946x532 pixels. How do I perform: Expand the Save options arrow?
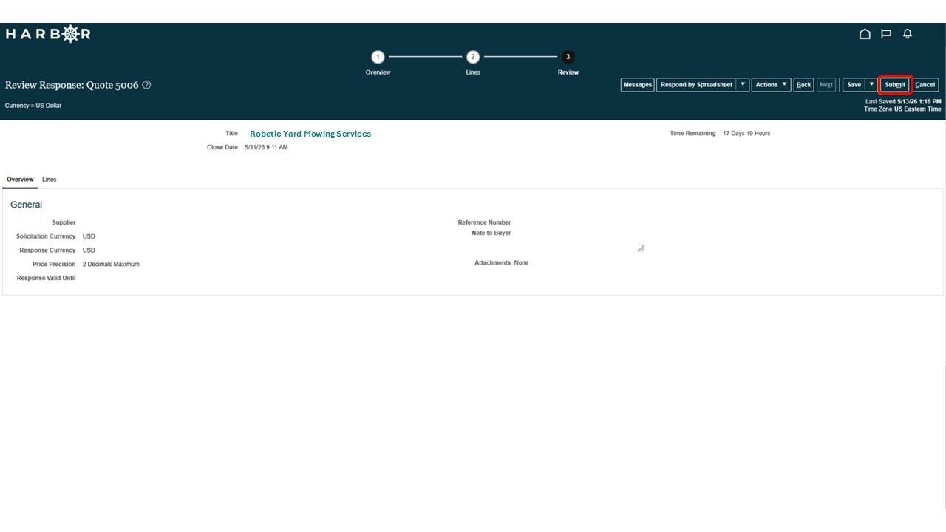[871, 85]
